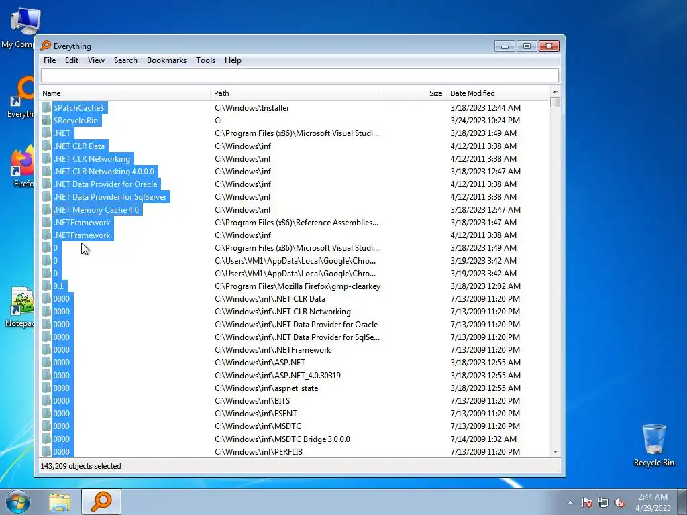The image size is (687, 515).
Task: Open the Edit menu
Action: (71, 60)
